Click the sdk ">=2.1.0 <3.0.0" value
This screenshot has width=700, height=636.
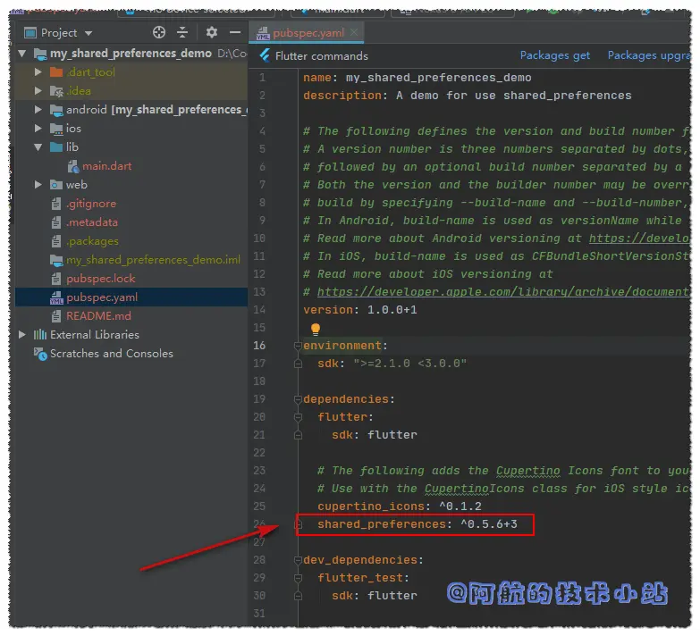point(409,363)
